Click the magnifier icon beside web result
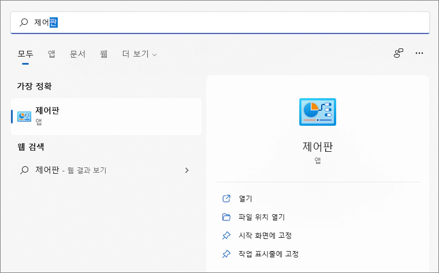This screenshot has height=273, width=439. (x=24, y=170)
